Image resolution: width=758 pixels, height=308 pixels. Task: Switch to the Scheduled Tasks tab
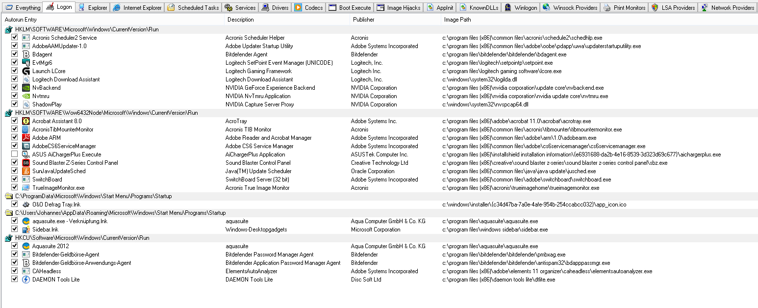(193, 7)
